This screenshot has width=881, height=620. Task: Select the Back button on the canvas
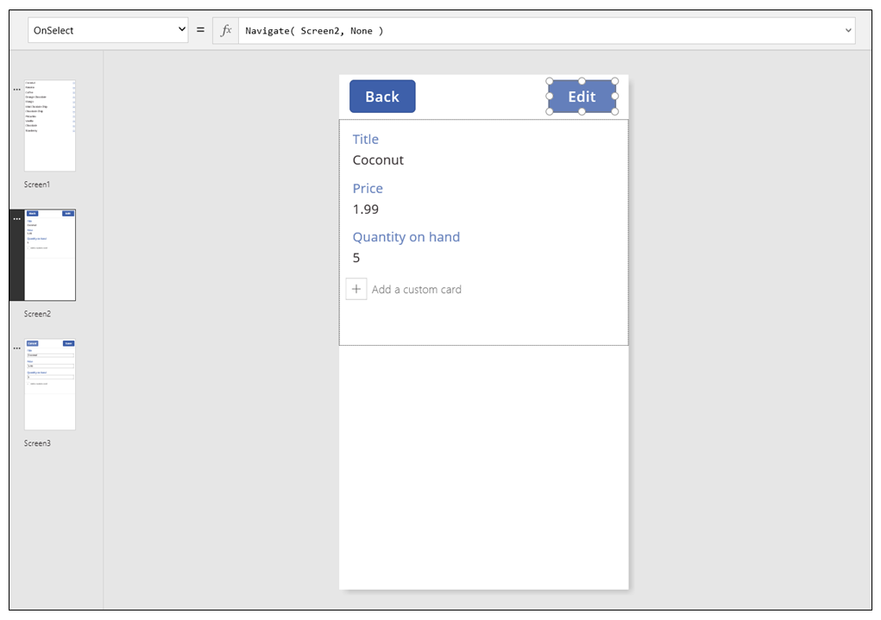tap(382, 96)
